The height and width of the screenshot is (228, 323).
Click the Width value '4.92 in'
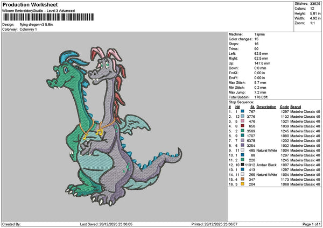[315, 18]
